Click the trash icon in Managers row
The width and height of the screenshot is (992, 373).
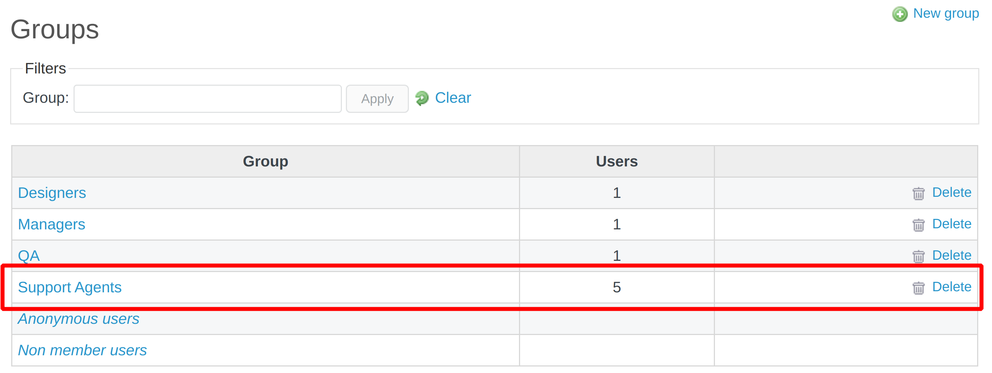tap(918, 225)
